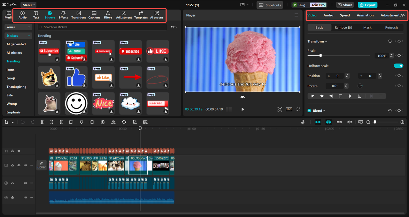This screenshot has height=217, width=409.
Task: Open the Mask tab
Action: [367, 27]
